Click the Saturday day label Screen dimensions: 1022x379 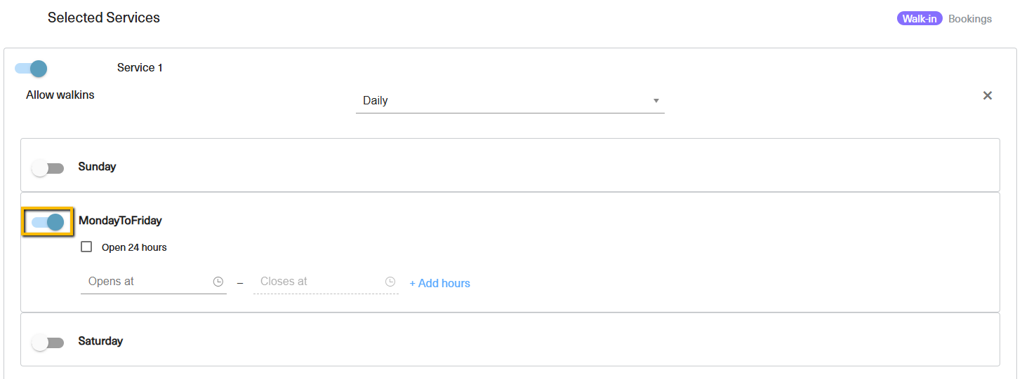click(x=100, y=341)
